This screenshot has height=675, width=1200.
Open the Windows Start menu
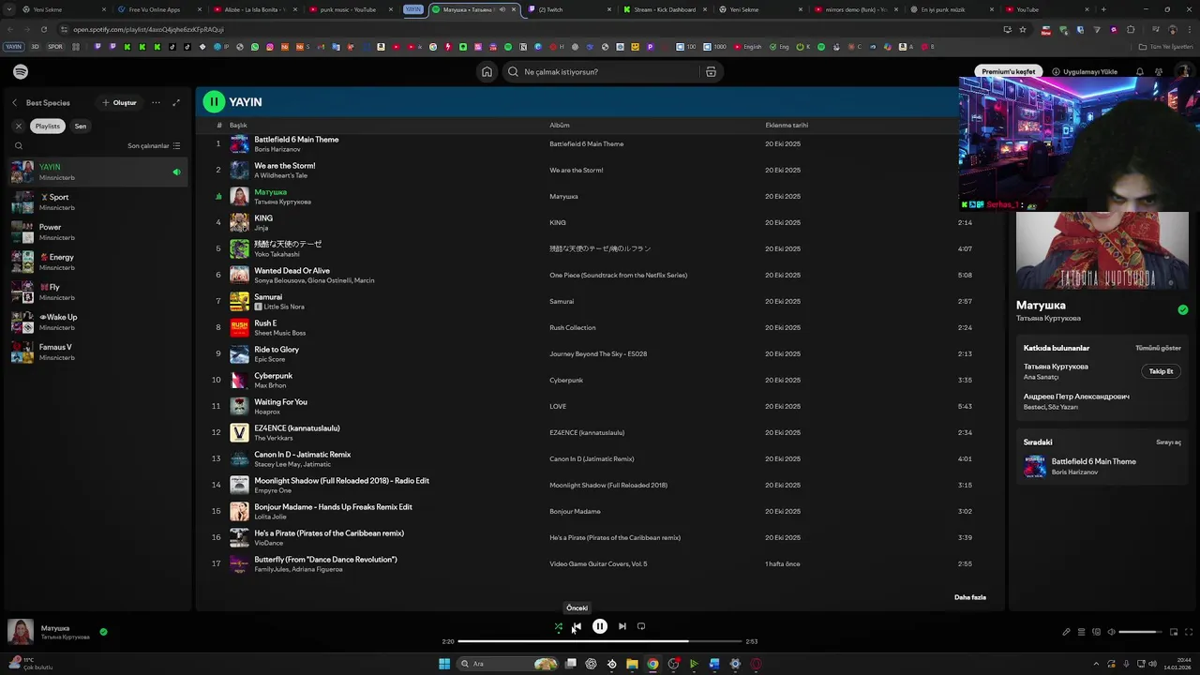pos(444,664)
